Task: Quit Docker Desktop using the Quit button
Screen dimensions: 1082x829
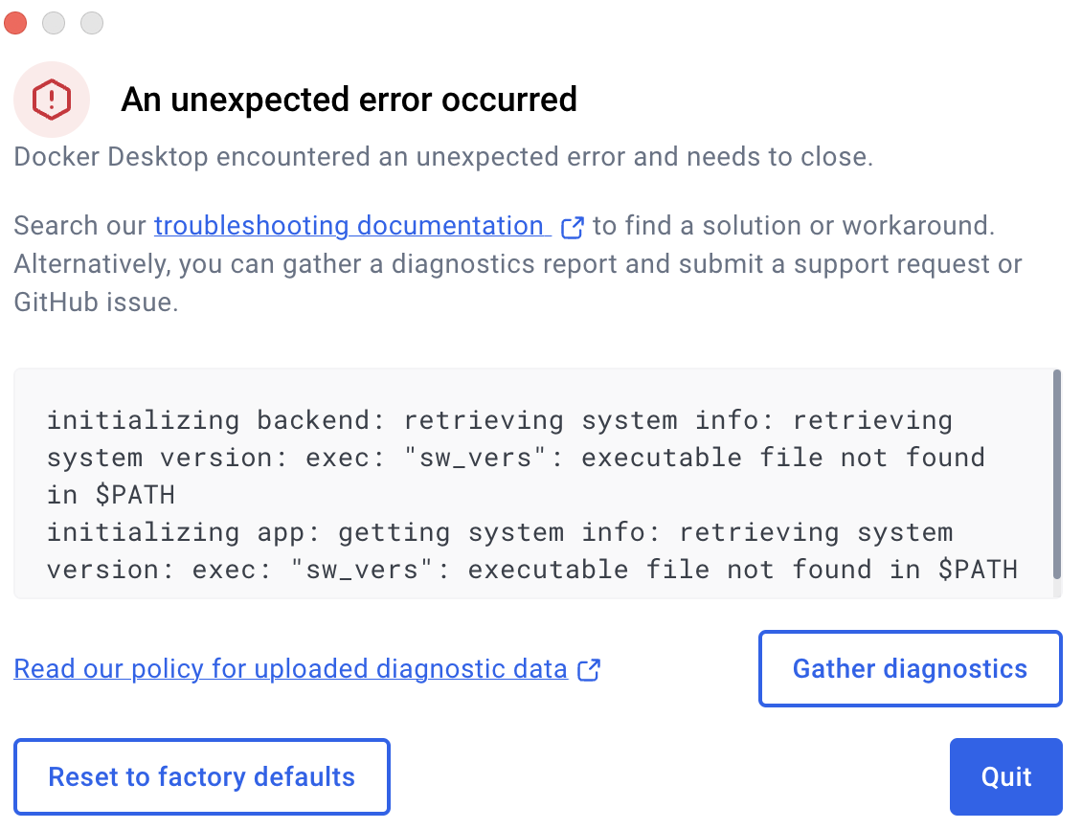Action: tap(1006, 776)
